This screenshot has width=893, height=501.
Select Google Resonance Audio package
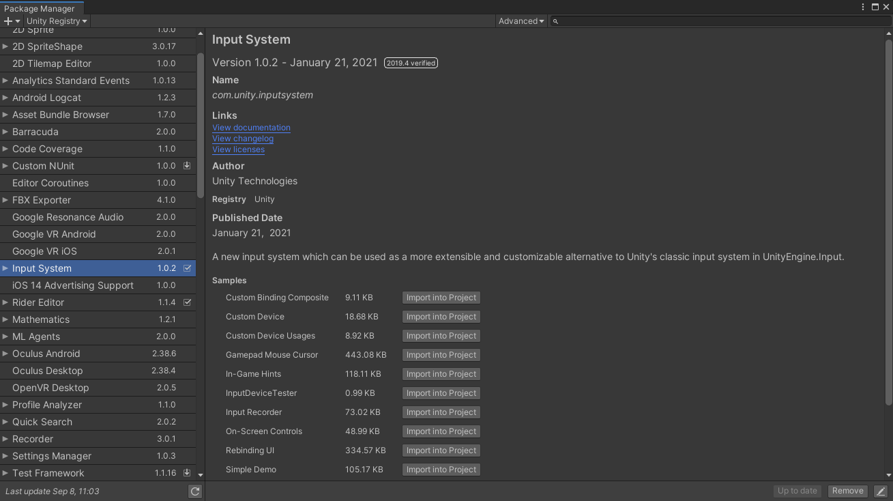pyautogui.click(x=98, y=217)
